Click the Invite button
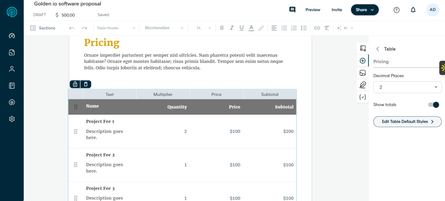 coord(337,10)
